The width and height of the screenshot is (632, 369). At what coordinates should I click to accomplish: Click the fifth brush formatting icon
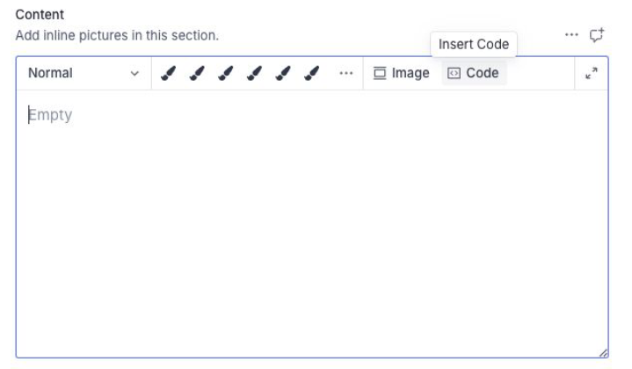pyautogui.click(x=282, y=74)
